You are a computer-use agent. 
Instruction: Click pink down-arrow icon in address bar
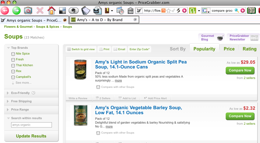tap(184, 11)
